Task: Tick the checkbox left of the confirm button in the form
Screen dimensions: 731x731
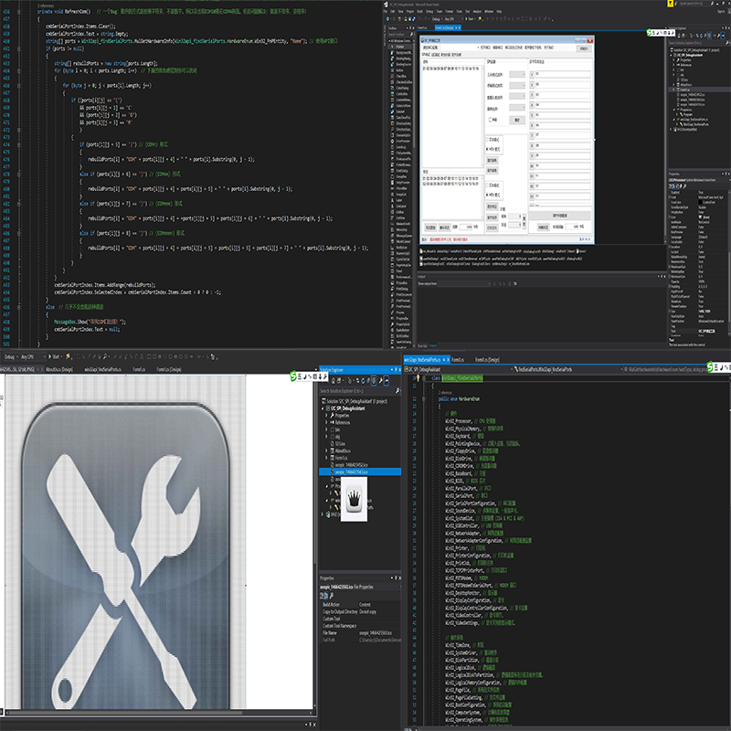Action: pos(489,119)
